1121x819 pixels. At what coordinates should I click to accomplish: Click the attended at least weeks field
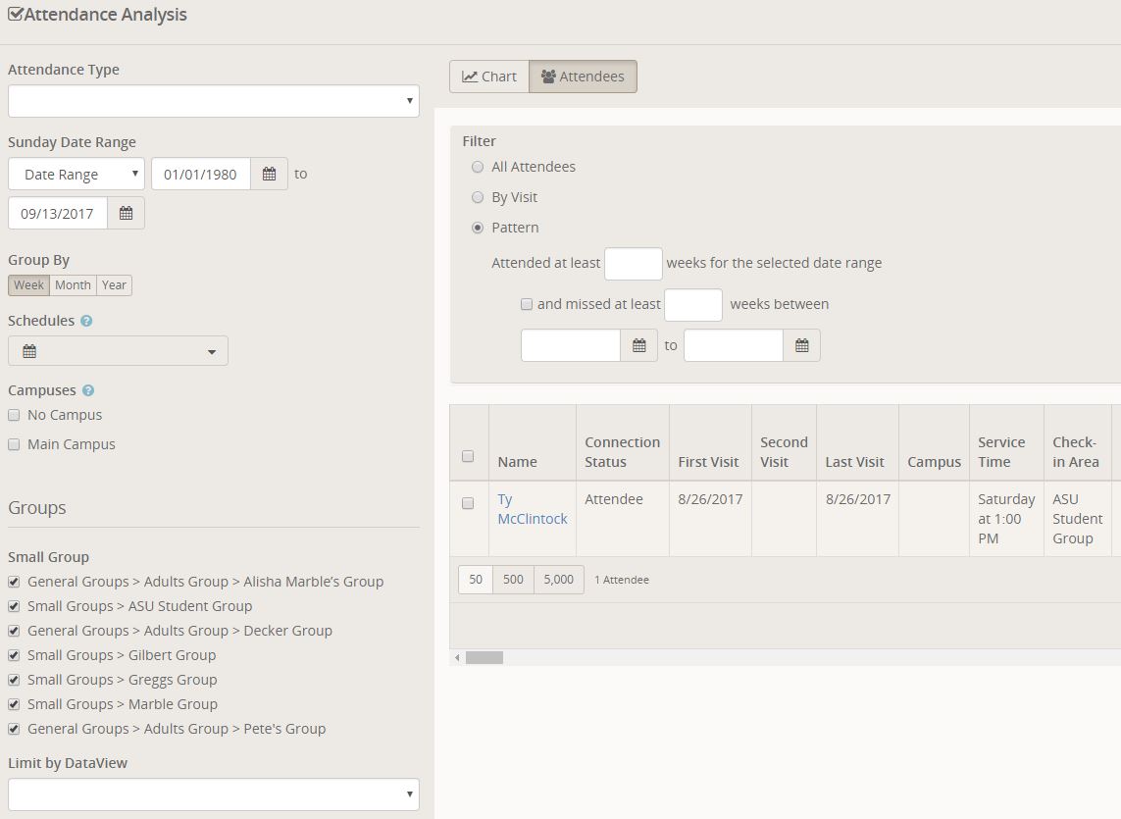tap(633, 264)
